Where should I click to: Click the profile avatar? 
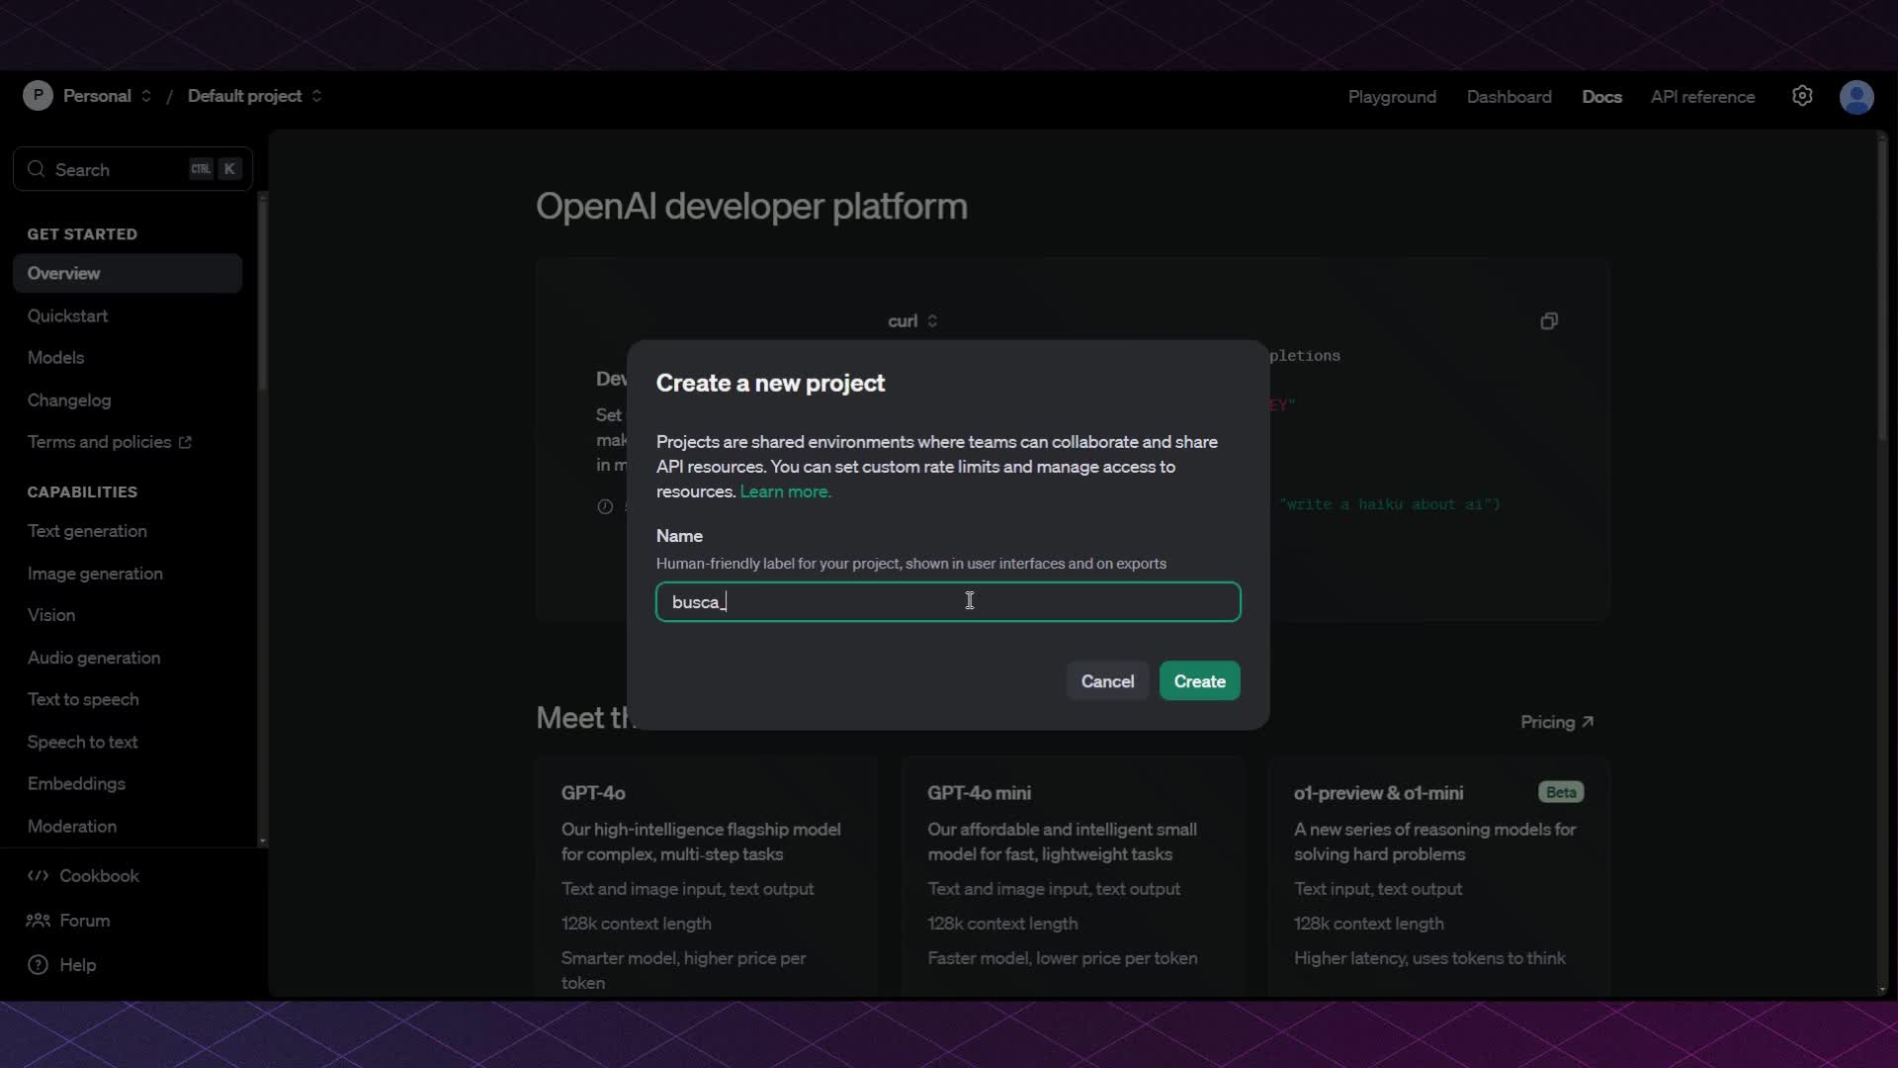click(1856, 95)
